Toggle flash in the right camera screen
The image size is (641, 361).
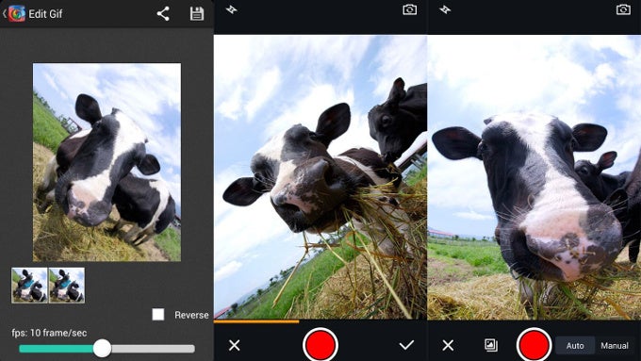[x=445, y=9]
